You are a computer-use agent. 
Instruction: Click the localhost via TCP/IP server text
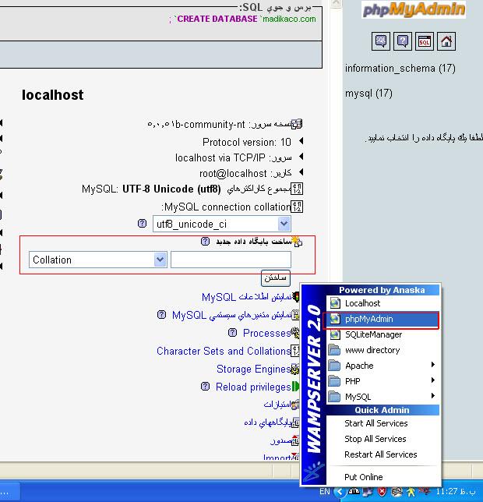point(234,157)
